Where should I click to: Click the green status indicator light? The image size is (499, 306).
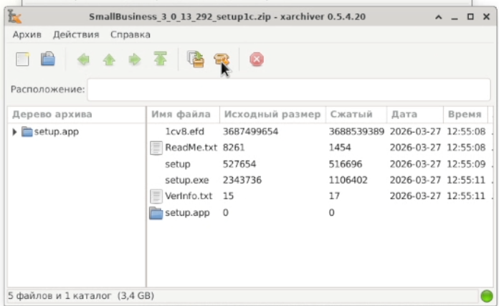487,296
